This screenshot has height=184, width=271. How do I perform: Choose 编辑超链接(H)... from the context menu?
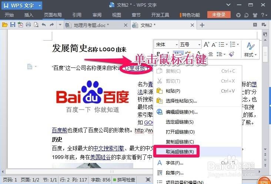coord(197,112)
